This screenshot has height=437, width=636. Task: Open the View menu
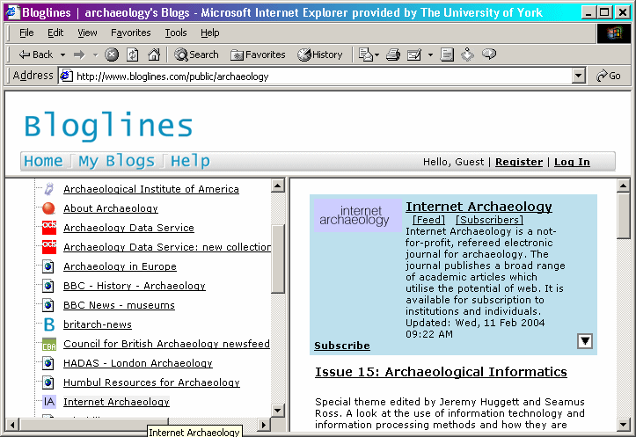coord(87,33)
